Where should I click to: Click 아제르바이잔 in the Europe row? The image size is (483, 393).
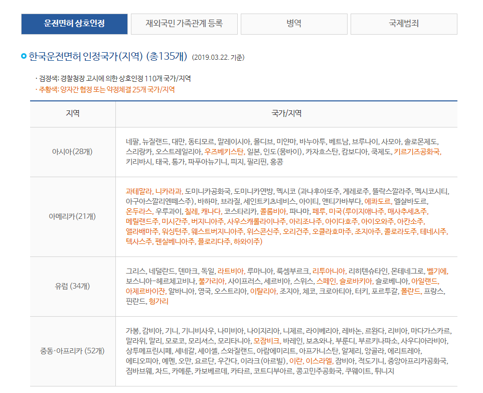(145, 291)
